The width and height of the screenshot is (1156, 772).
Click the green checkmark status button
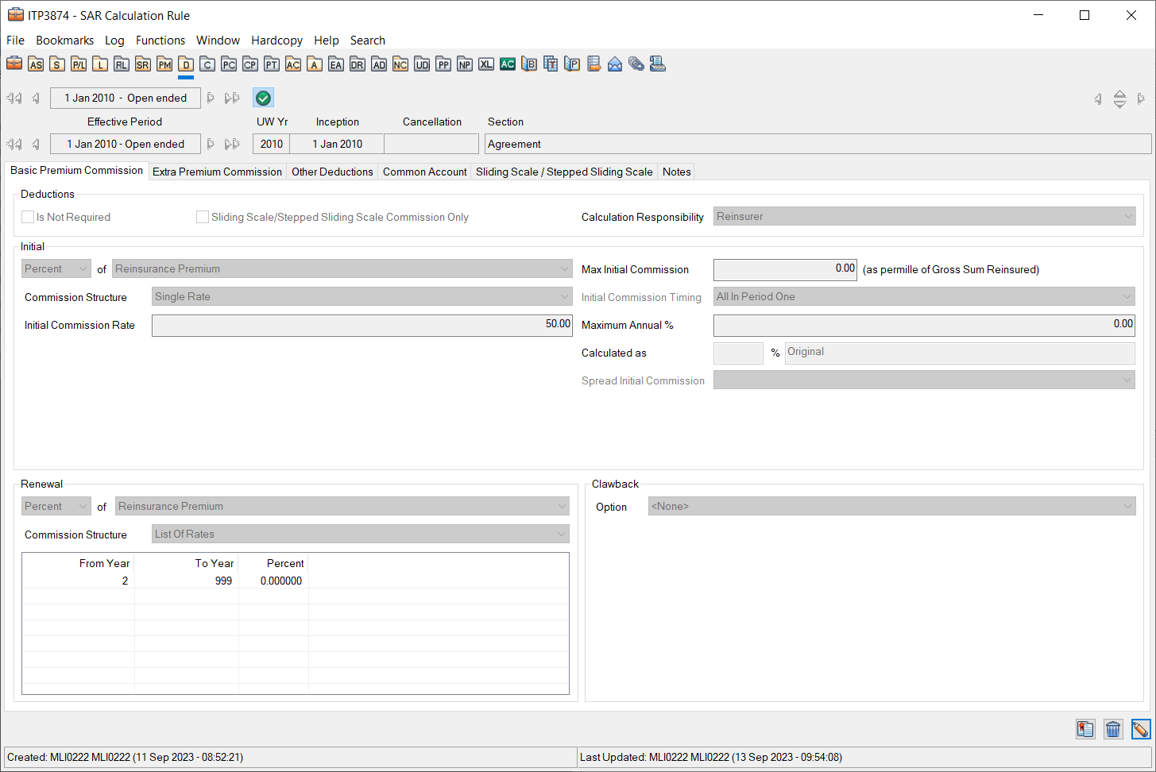coord(264,98)
